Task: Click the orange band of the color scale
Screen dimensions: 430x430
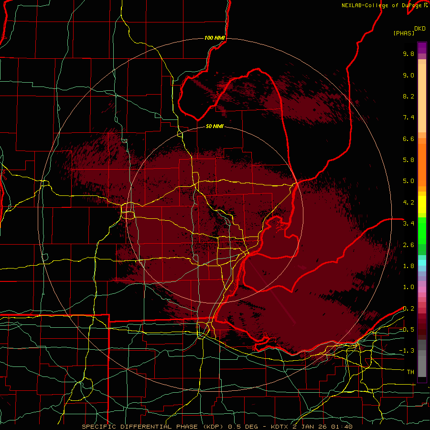Action: click(422, 165)
